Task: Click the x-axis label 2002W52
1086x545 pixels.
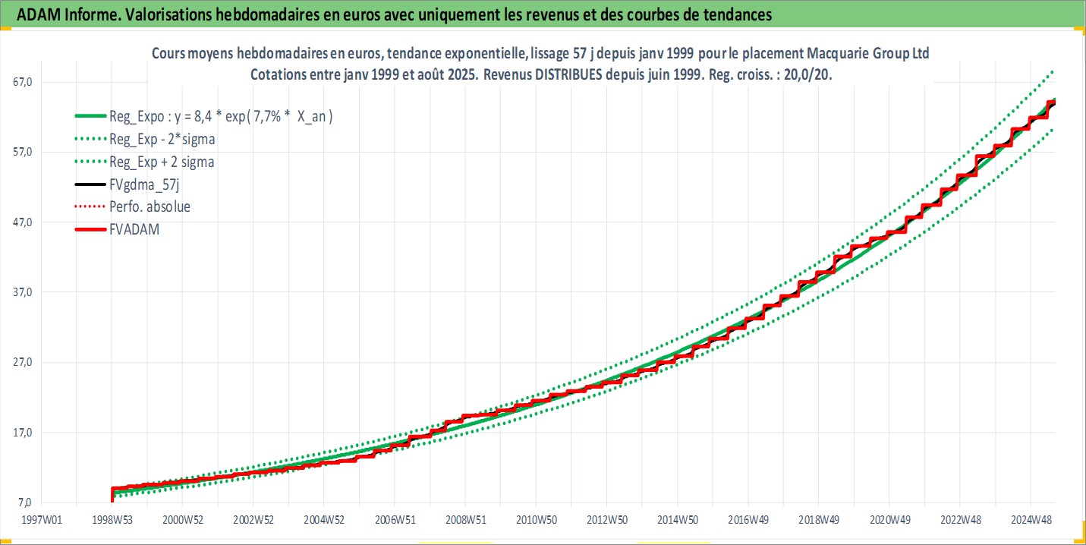Action: (253, 520)
